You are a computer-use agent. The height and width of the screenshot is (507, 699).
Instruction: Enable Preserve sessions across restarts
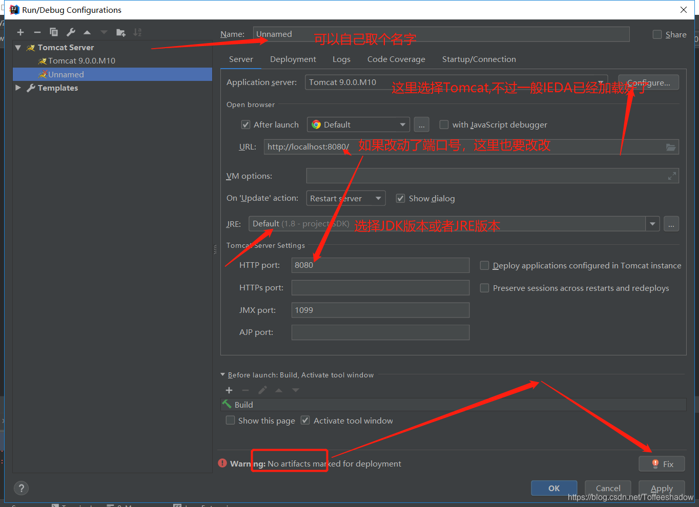tap(484, 288)
